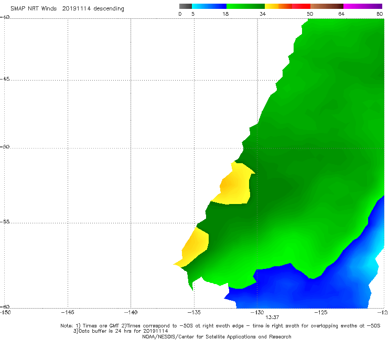This screenshot has width=388, height=340.
Task: Click the color bar label '5'
Action: tap(193, 14)
